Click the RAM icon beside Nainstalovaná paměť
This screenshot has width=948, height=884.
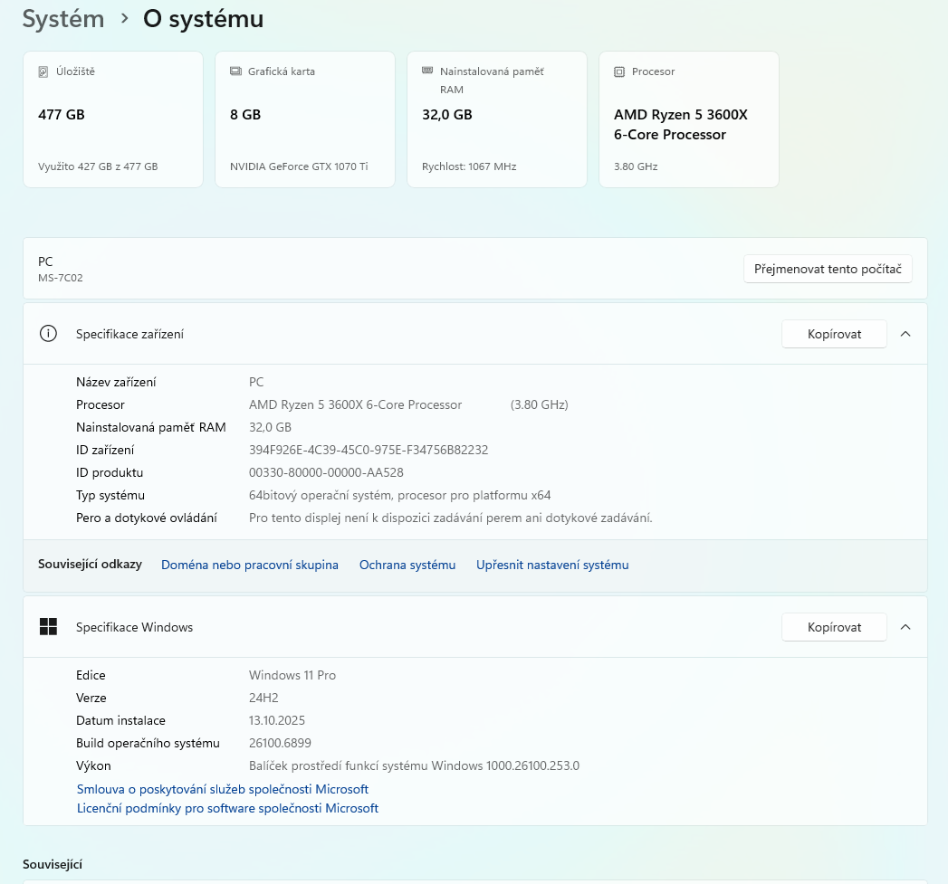427,71
